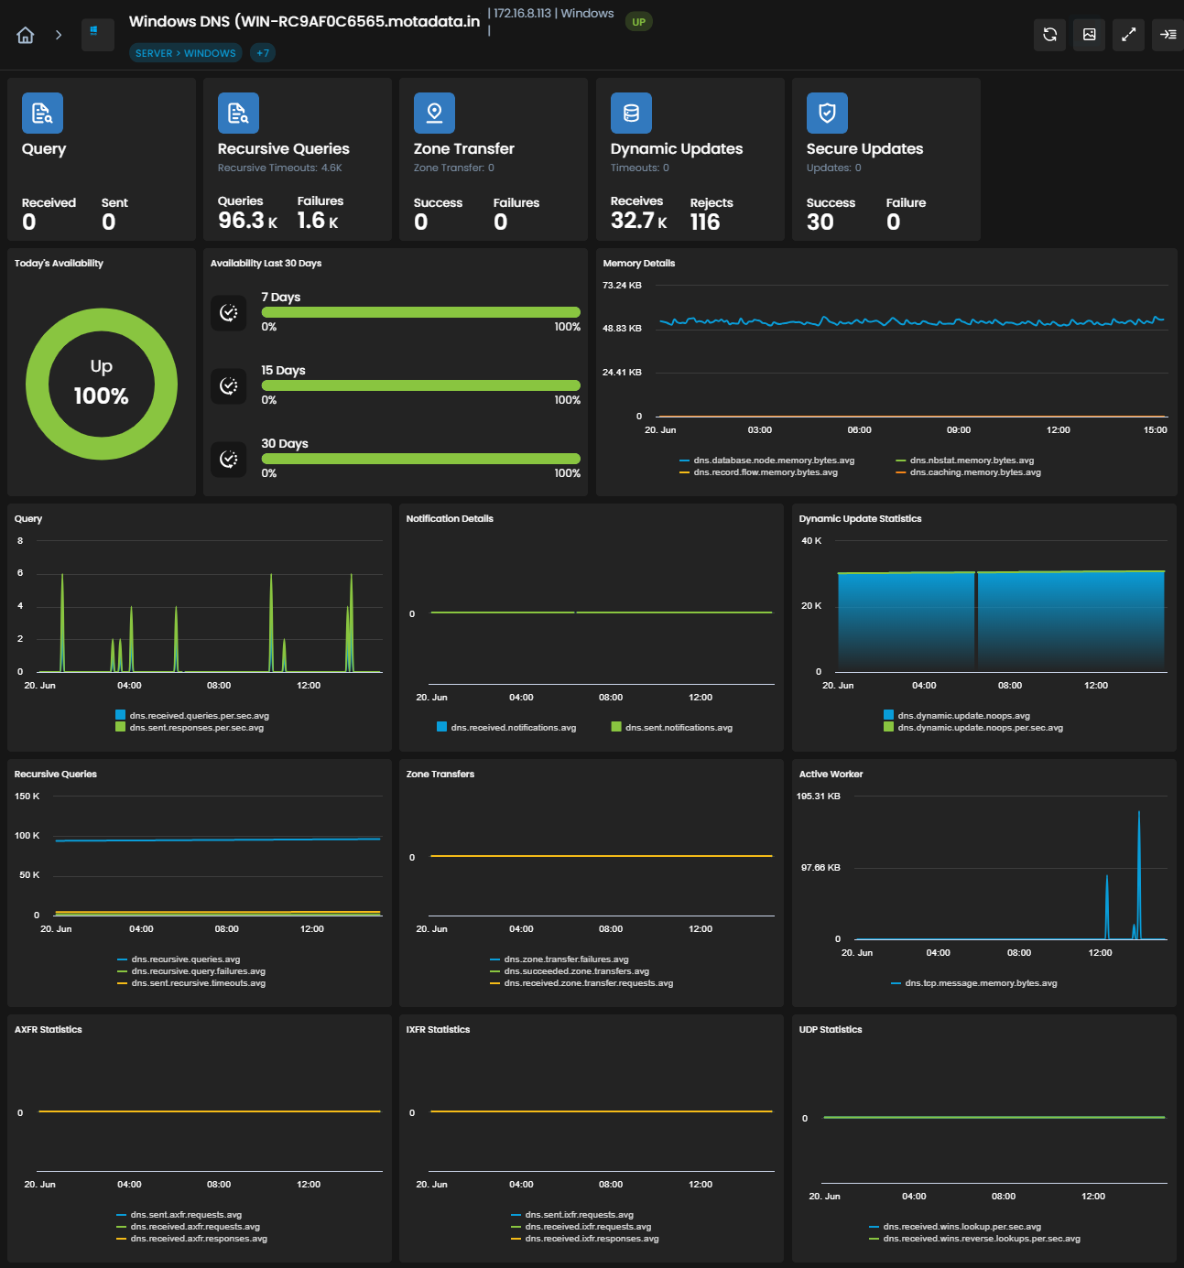Go to the home dashboard icon
The width and height of the screenshot is (1184, 1268).
26,35
